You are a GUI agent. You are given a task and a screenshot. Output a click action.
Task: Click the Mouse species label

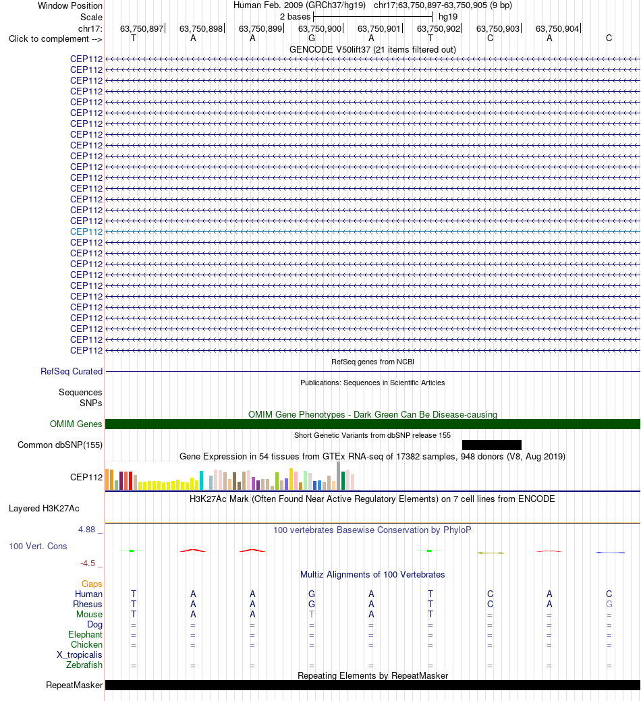89,614
